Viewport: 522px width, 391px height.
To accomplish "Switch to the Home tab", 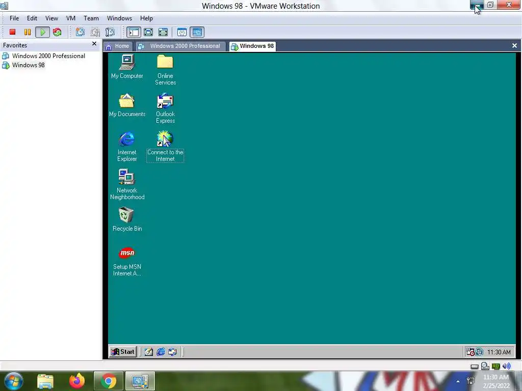I will (118, 46).
